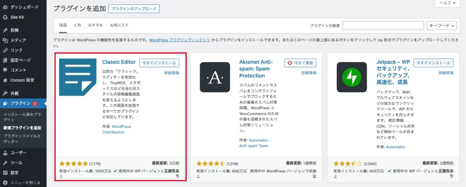Open 詳細情報 for Jetpack

point(446,73)
